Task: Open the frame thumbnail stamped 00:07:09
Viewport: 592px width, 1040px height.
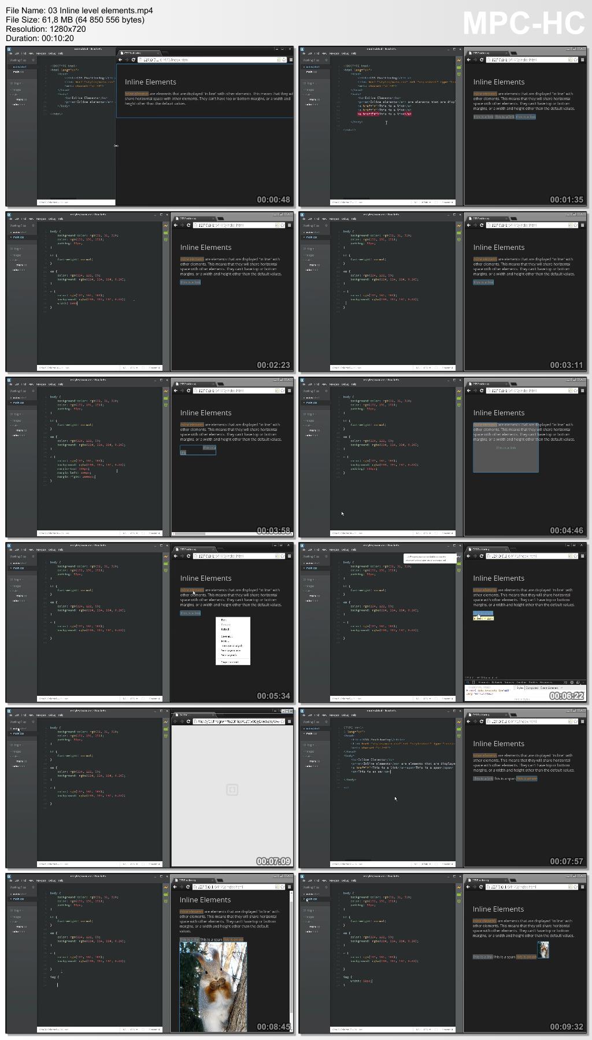Action: pos(150,788)
